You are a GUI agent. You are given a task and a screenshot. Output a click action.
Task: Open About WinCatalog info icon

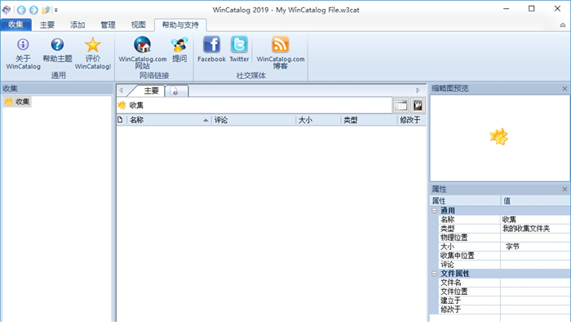click(23, 44)
